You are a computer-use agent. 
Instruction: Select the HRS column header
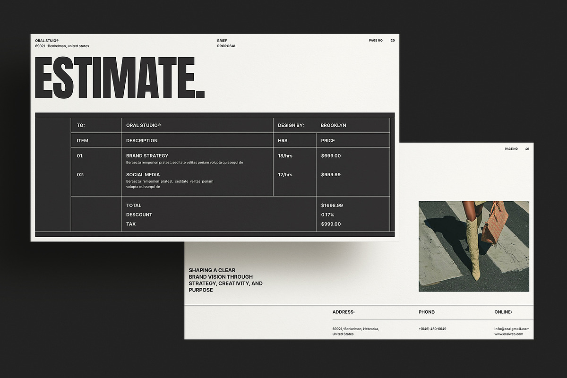click(x=283, y=141)
